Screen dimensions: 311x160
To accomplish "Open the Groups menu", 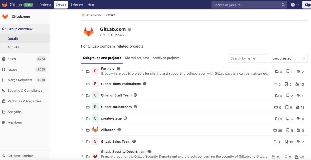I will tap(61, 5).
